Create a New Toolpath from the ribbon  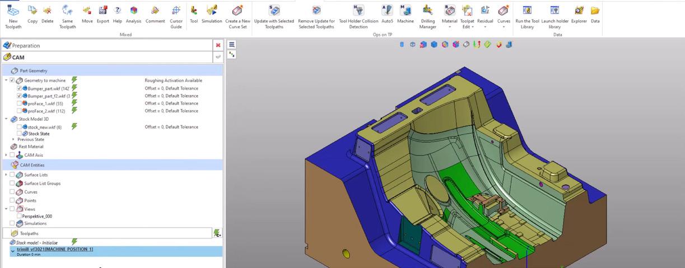click(x=13, y=16)
